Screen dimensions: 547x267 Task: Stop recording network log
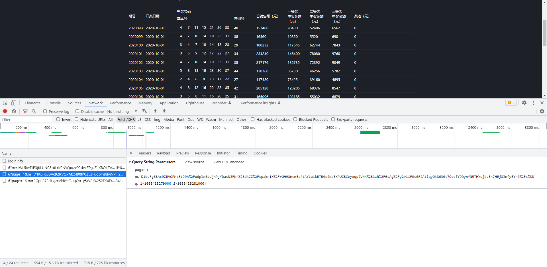5,111
